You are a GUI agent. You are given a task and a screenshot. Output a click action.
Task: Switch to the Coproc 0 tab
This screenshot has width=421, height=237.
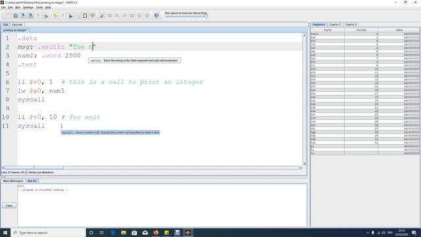click(351, 24)
